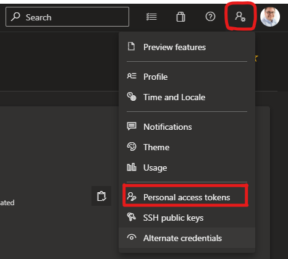This screenshot has width=288, height=259.
Task: Click the user profile avatar photo
Action: (270, 17)
